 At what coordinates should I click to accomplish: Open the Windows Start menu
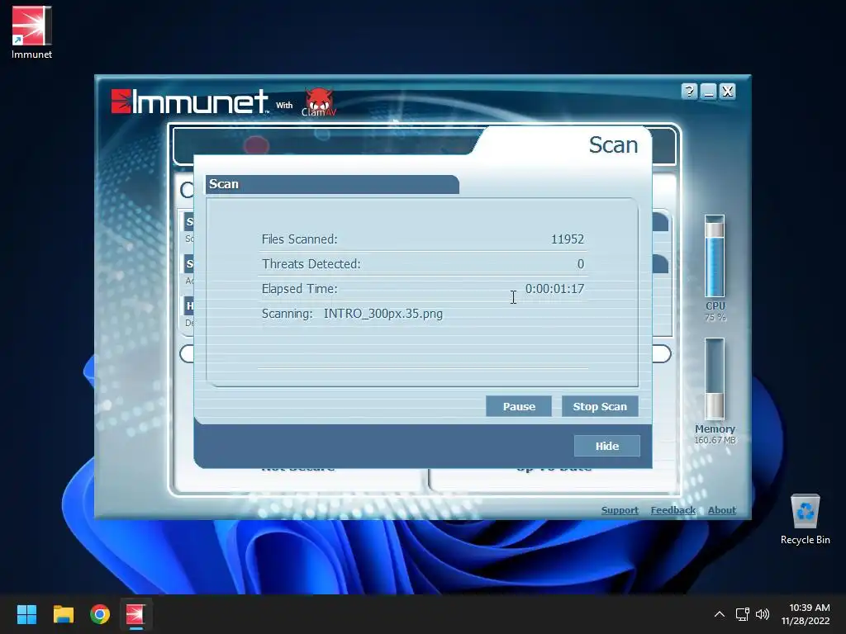[26, 614]
